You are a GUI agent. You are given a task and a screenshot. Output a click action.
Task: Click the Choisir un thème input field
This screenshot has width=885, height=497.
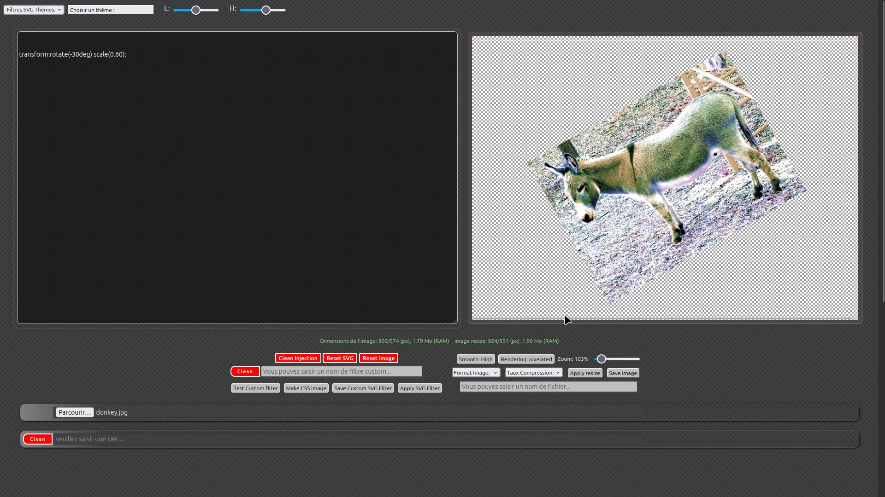coord(110,10)
